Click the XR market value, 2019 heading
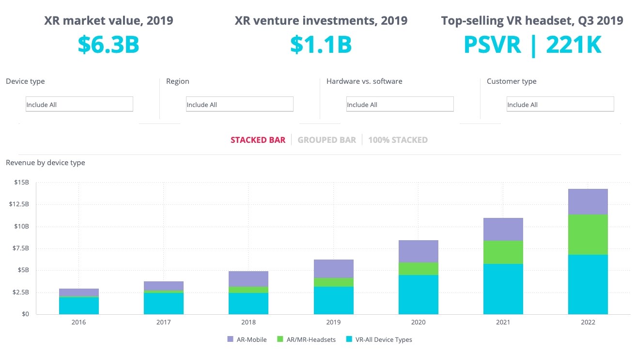636x353 pixels. pyautogui.click(x=109, y=21)
